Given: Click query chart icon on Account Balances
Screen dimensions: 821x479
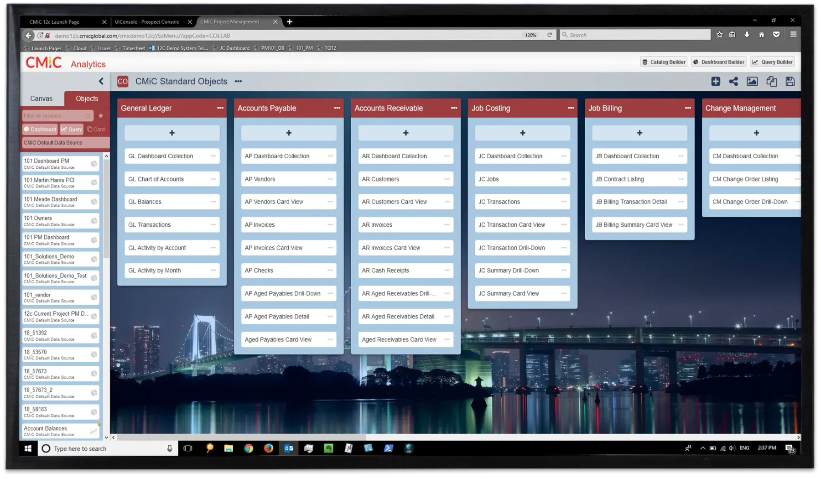Looking at the screenshot, I should (x=94, y=431).
